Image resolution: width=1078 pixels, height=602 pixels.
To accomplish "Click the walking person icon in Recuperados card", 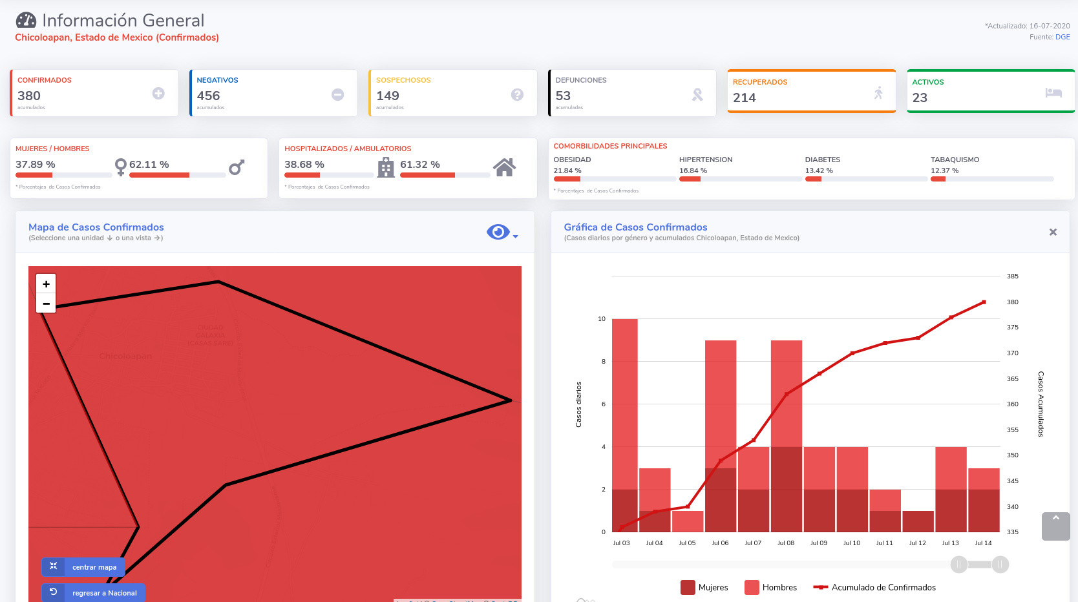I will tap(878, 92).
